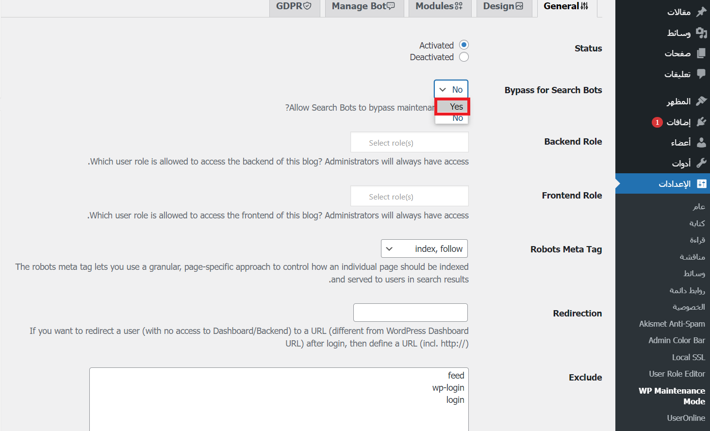710x431 pixels.
Task: Click the tools wrench icon by أدوات
Action: pyautogui.click(x=701, y=163)
